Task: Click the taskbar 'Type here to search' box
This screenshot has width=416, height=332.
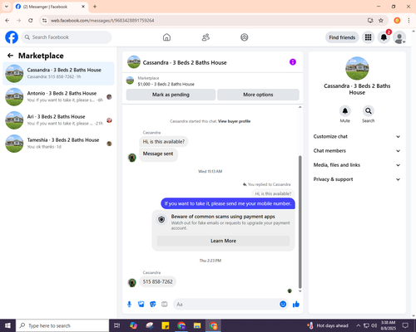Action: point(62,325)
